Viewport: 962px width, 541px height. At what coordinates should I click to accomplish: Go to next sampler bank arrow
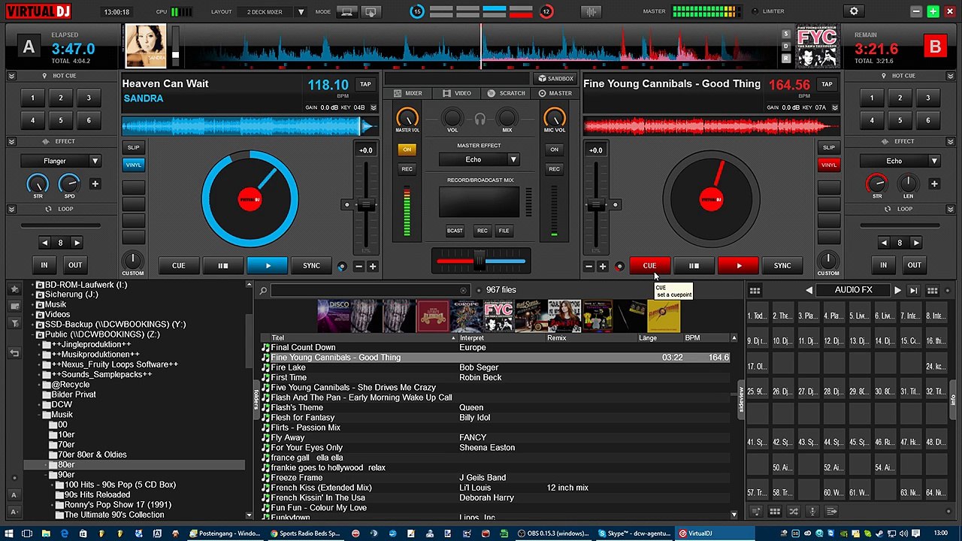pos(897,290)
